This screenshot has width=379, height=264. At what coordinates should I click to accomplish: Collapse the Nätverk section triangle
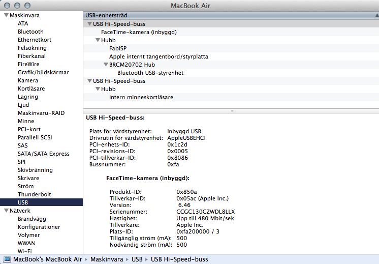pyautogui.click(x=6, y=211)
